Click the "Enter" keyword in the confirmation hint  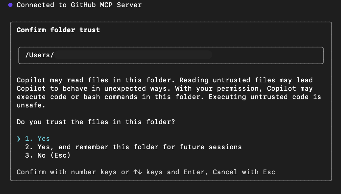pos(194,172)
